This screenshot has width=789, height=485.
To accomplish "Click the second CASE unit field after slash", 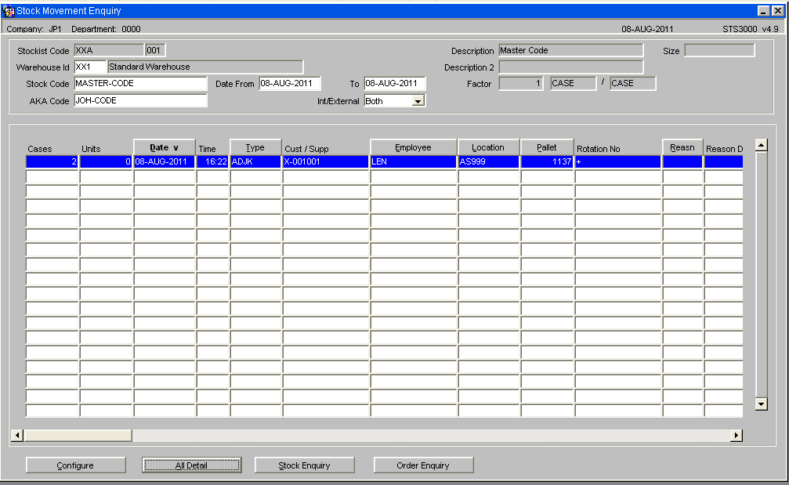I will tap(632, 84).
